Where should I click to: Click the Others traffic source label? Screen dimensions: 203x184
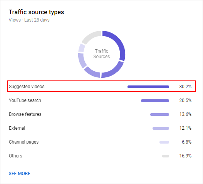15,156
